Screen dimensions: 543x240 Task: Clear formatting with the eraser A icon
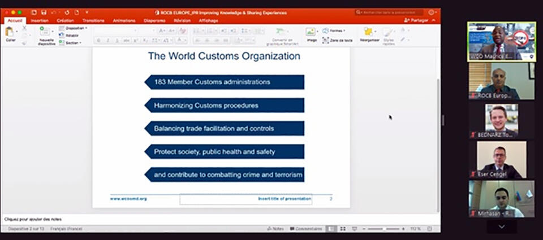[182, 31]
